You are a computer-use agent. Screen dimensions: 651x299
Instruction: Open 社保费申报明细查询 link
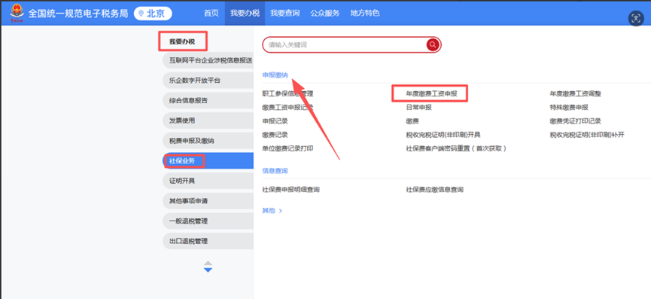(x=291, y=190)
